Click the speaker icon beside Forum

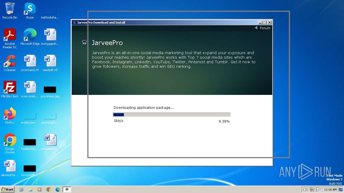(256, 28)
